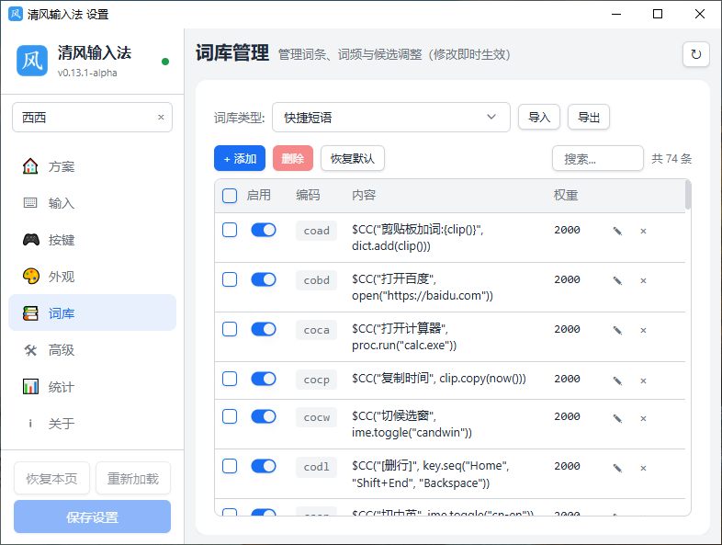
Task: Click the 保存设置 button
Action: point(92,517)
